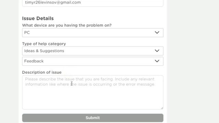Click the gray page background right of the form
The image size is (219, 123).
click(193, 61)
